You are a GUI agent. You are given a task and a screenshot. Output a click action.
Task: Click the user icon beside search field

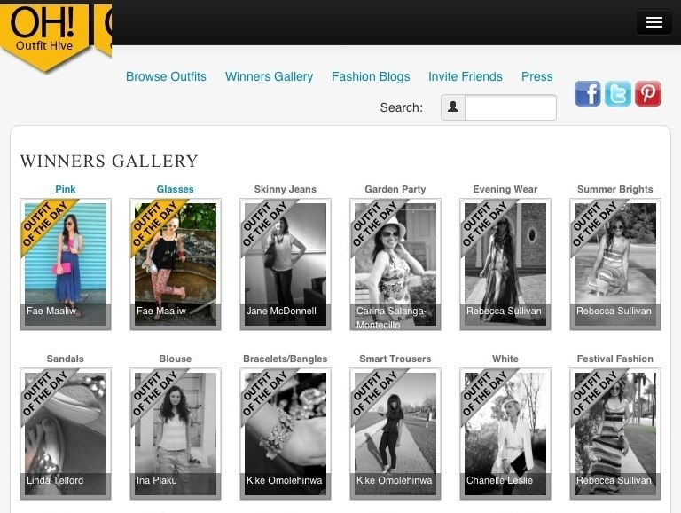point(453,107)
